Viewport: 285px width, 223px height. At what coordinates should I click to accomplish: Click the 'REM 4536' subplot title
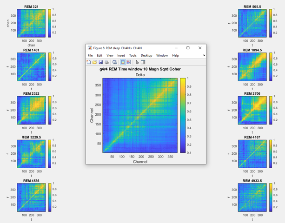click(31, 181)
